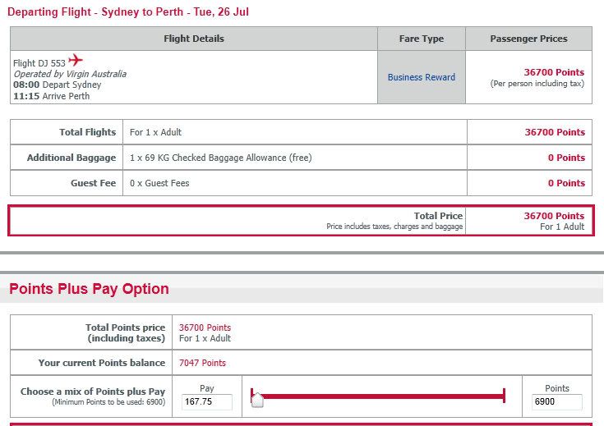Open the Business Reward fare type link
The width and height of the screenshot is (604, 426).
422,77
